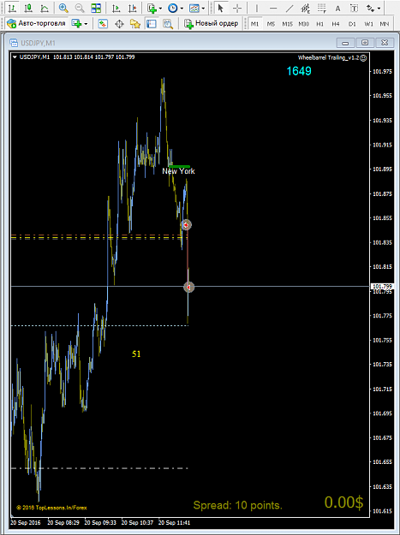
Task: Select the equidistant channel tool
Action: (306, 8)
